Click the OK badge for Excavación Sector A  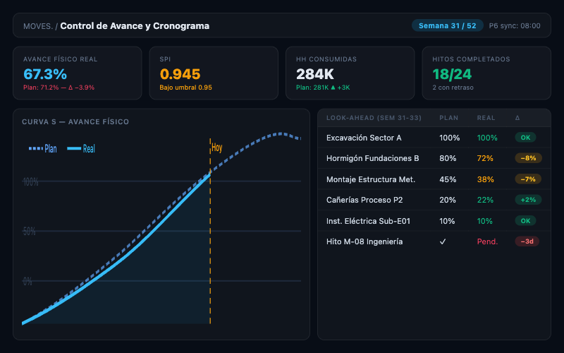(525, 138)
